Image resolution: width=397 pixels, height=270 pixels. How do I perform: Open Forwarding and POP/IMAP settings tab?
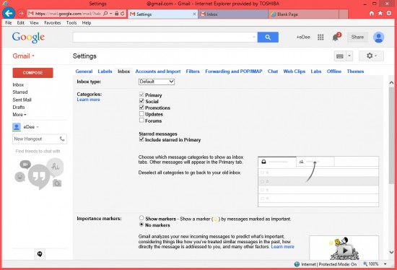pos(234,71)
